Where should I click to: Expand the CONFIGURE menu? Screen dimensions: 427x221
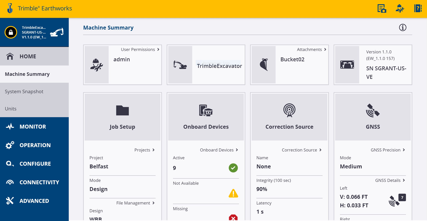tap(34, 164)
